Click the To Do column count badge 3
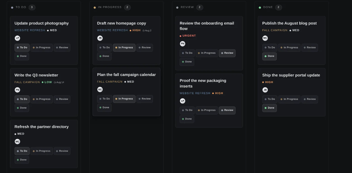The height and width of the screenshot is (173, 352). pyautogui.click(x=32, y=7)
